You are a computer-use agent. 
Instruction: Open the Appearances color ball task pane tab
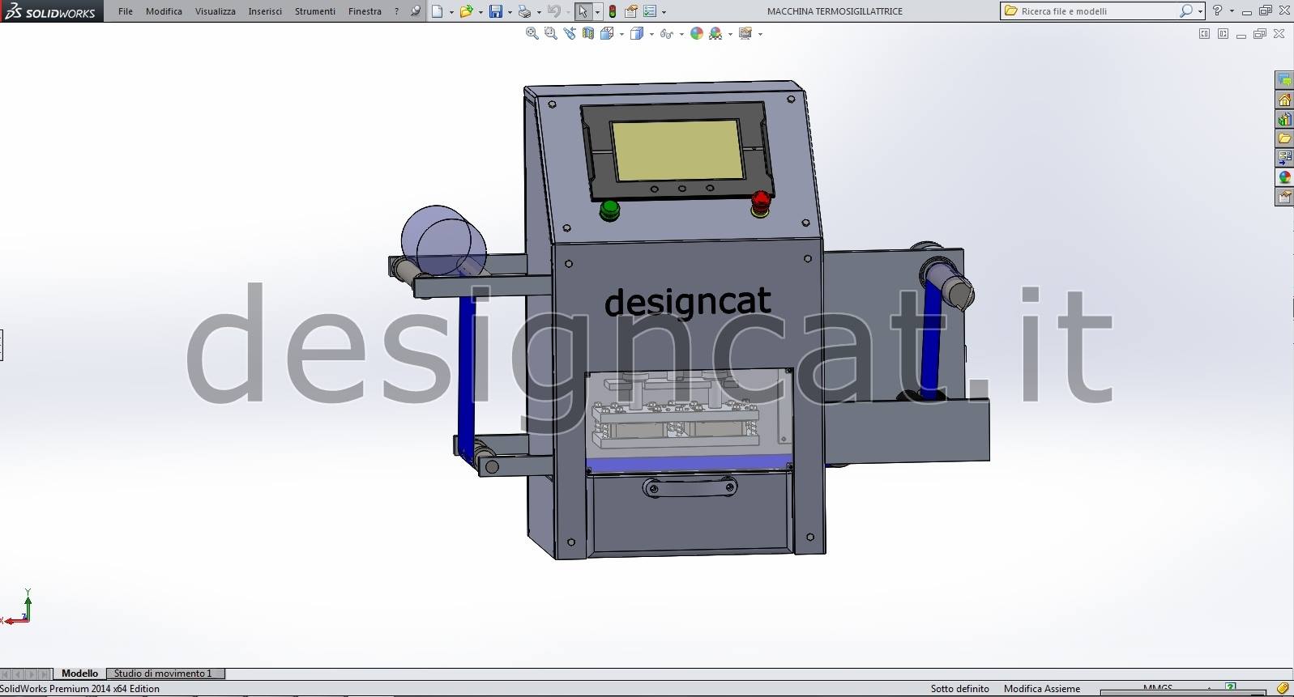click(x=1284, y=177)
